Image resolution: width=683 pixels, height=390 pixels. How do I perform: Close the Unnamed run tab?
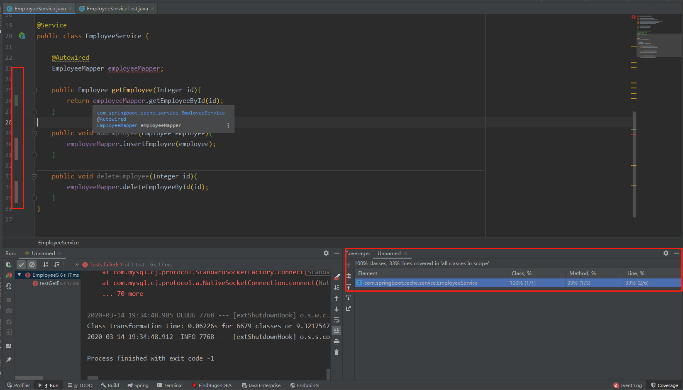coord(60,253)
